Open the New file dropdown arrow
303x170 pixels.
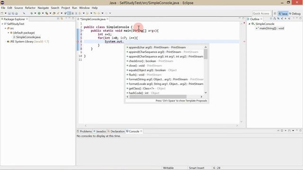pos(6,13)
